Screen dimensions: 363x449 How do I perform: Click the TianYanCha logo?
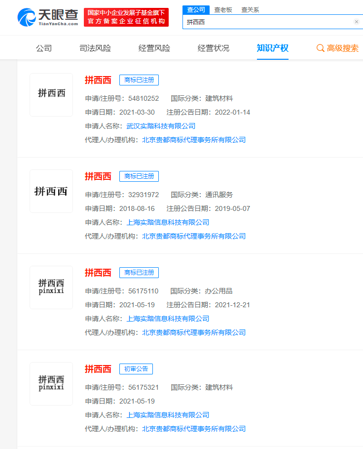click(x=48, y=17)
